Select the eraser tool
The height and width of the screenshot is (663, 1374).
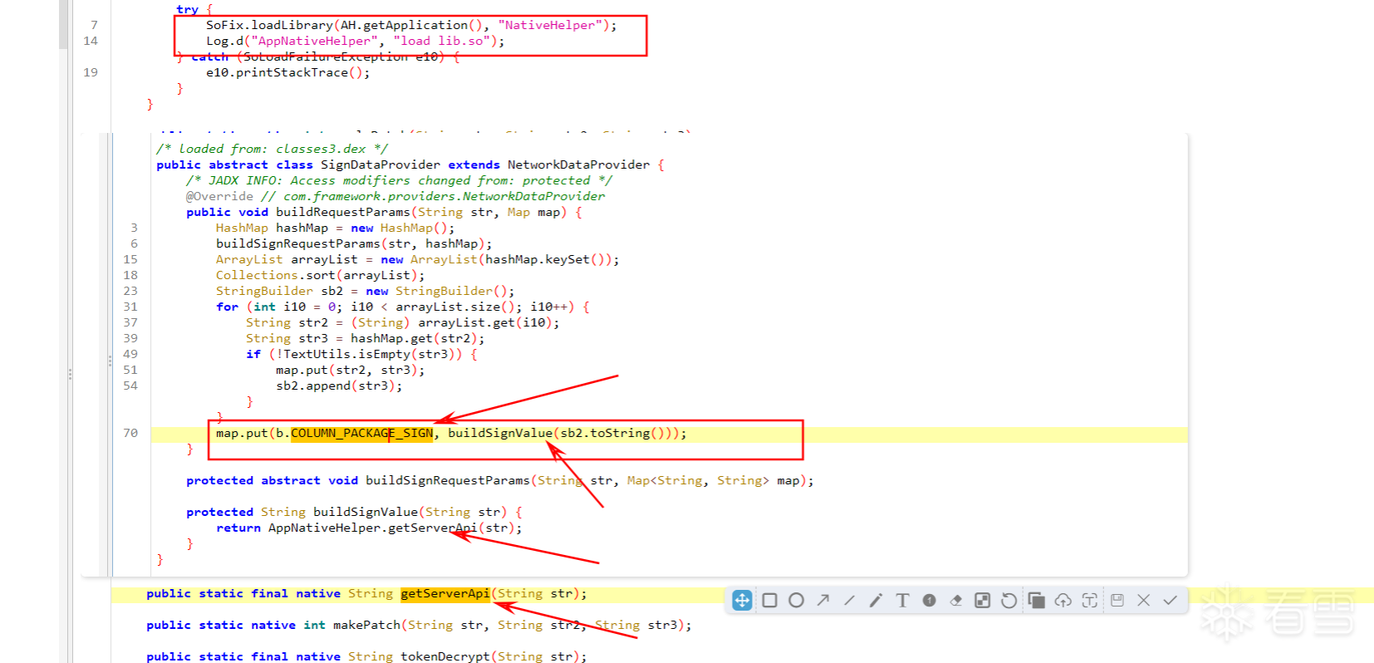[x=955, y=600]
